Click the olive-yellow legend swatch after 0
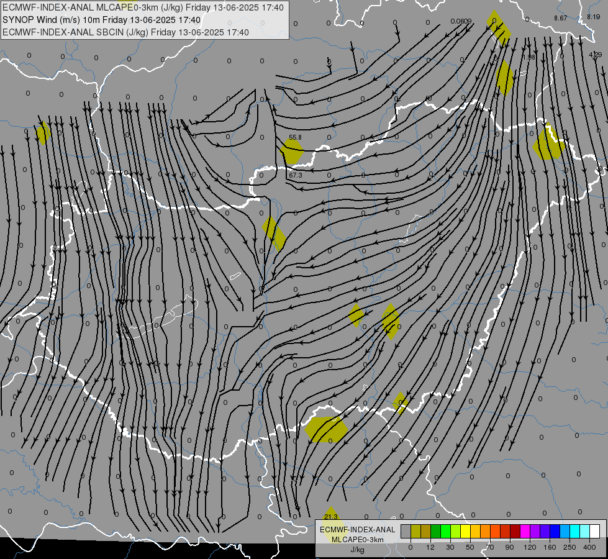This screenshot has height=559, width=608. click(415, 531)
